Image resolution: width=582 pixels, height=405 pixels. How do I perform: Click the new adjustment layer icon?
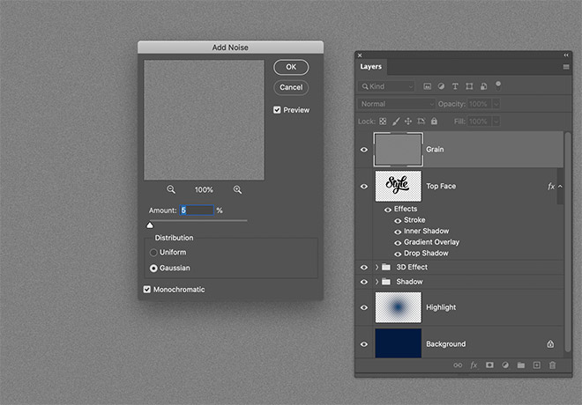pyautogui.click(x=505, y=364)
